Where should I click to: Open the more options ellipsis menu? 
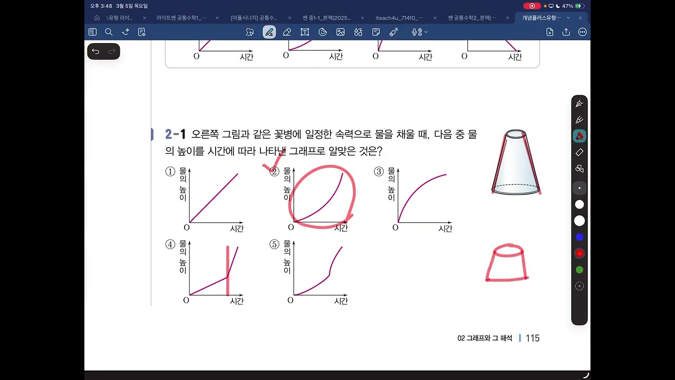tap(582, 32)
